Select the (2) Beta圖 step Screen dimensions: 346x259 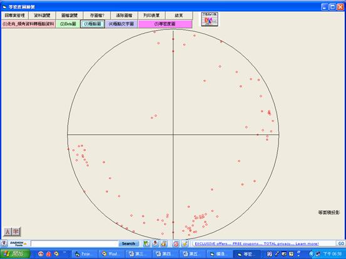click(x=68, y=24)
